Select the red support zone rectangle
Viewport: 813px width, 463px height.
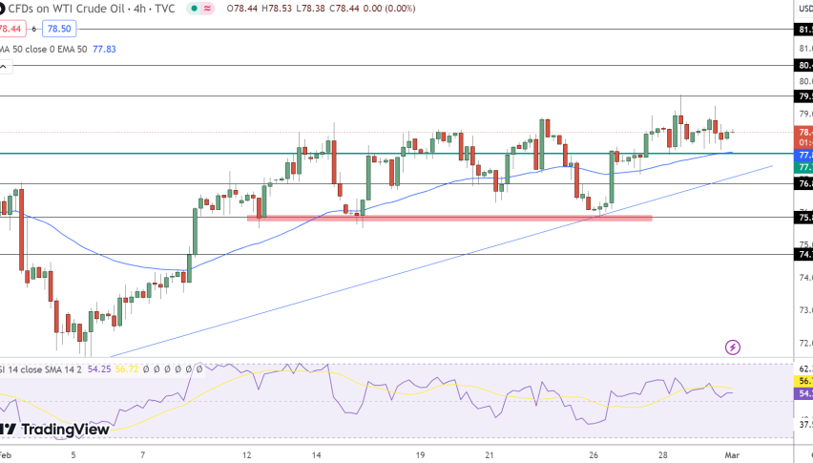coord(449,219)
